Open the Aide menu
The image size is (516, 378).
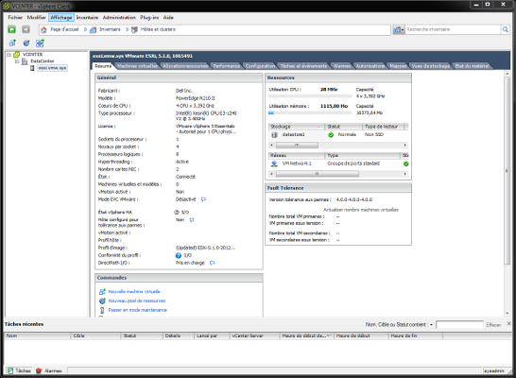pos(168,17)
